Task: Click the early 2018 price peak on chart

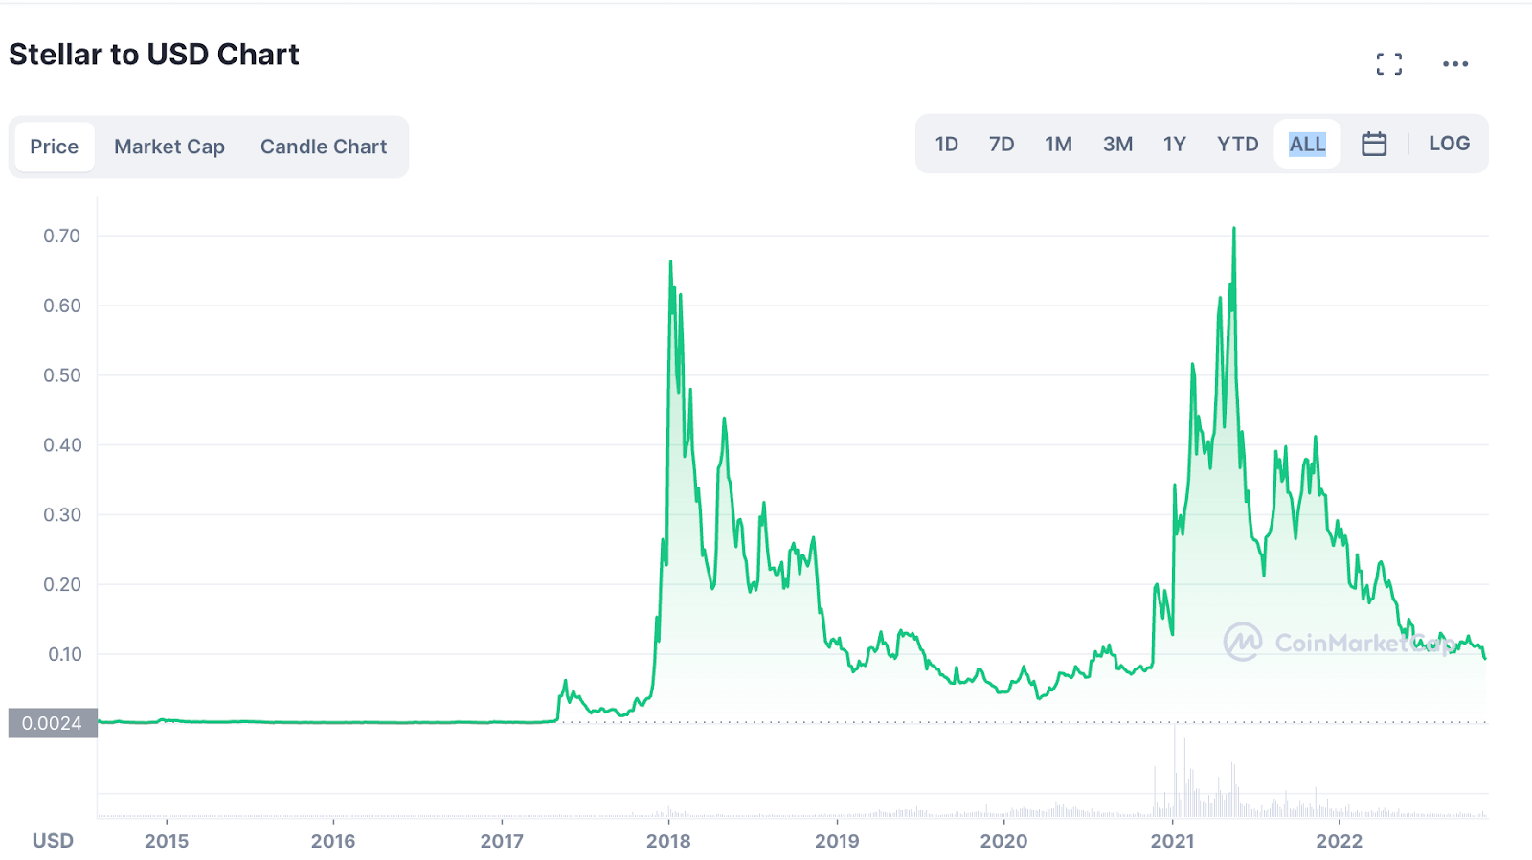Action: pos(670,262)
